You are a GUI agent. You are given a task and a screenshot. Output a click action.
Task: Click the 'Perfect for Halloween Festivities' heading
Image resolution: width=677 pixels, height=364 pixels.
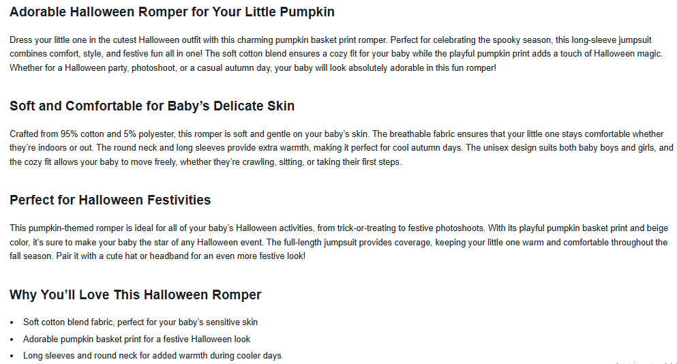click(x=110, y=200)
